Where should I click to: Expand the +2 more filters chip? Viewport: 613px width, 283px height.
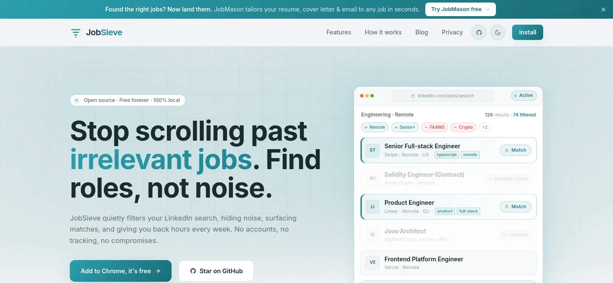pyautogui.click(x=485, y=127)
